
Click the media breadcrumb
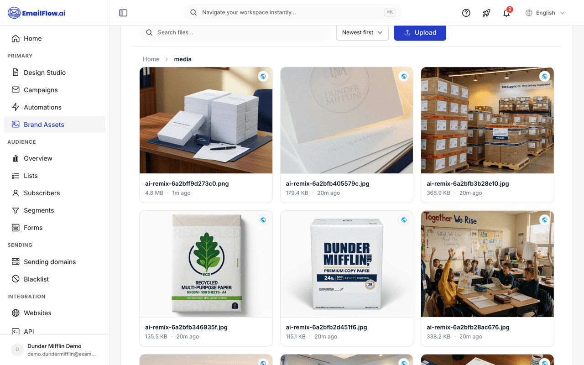(182, 59)
